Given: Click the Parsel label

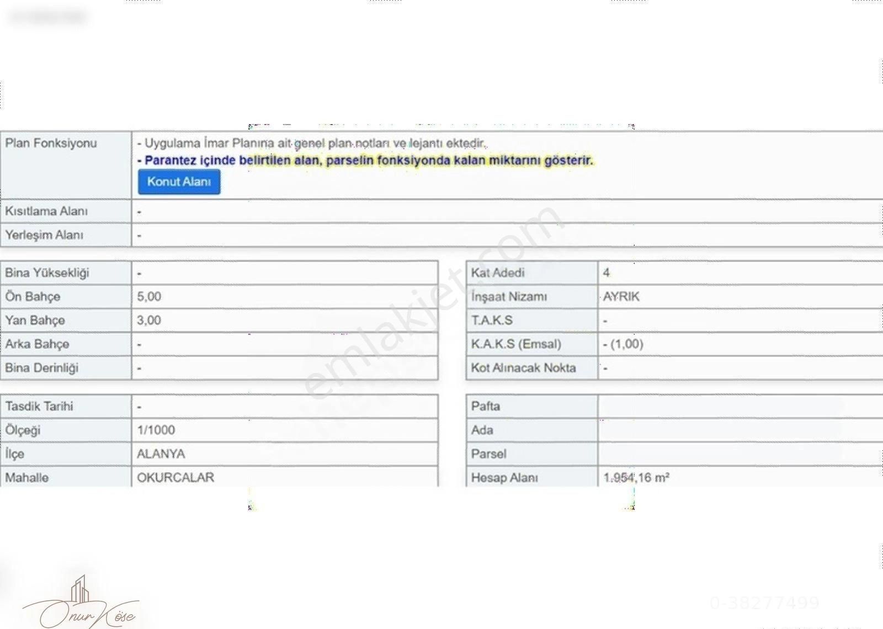Looking at the screenshot, I should tap(488, 454).
